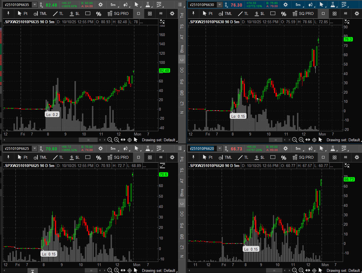
Task: Expand symbol dropdown next to V251010P6635
Action: [x=35, y=5]
